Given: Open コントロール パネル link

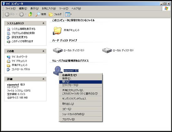Looking at the screenshot, I should point(21,69).
